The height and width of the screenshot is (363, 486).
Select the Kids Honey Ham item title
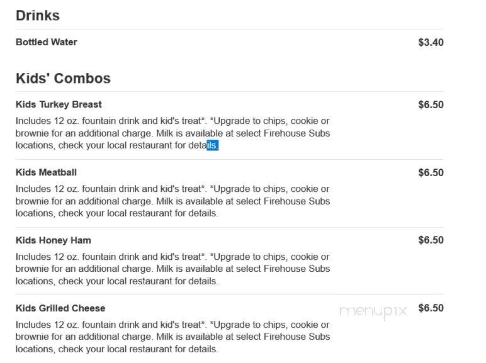(54, 240)
